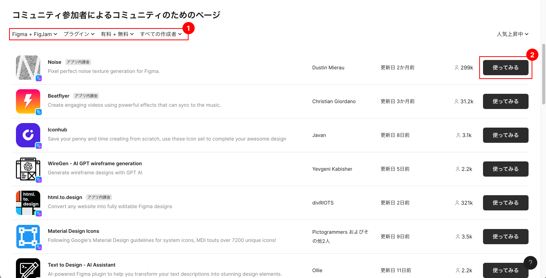Viewport: 546px width, 278px height.
Task: Click 使ってみる for Beatflyer plugin
Action: [505, 101]
